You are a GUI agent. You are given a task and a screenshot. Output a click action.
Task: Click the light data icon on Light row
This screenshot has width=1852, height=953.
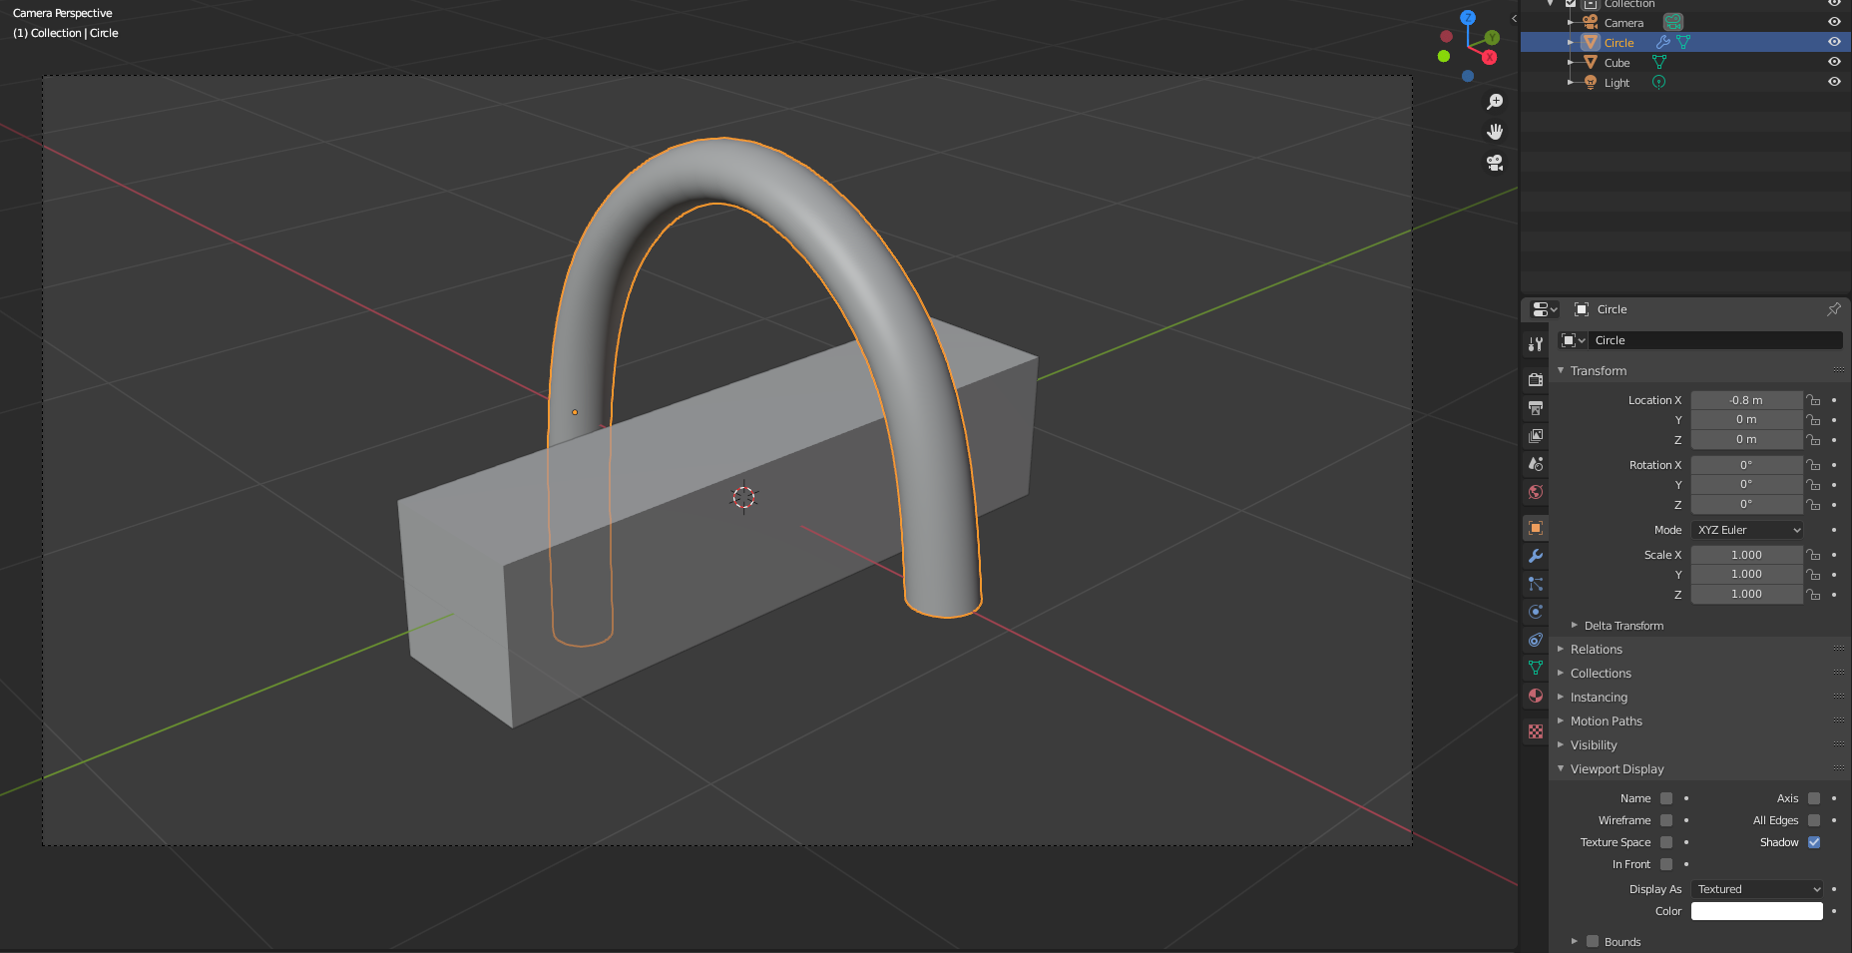(1658, 82)
